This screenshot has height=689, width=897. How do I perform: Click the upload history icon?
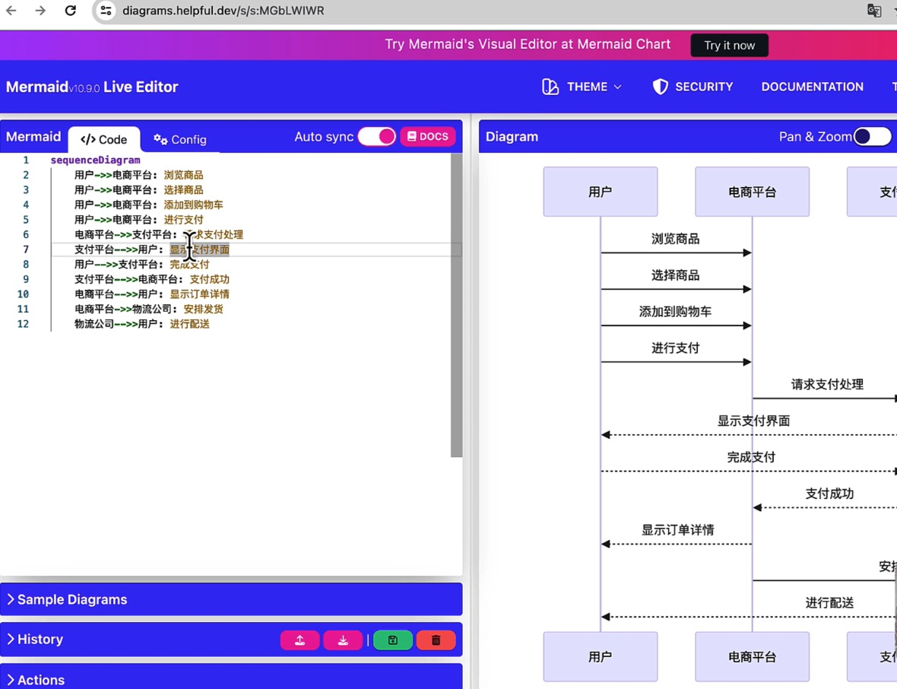pyautogui.click(x=300, y=640)
